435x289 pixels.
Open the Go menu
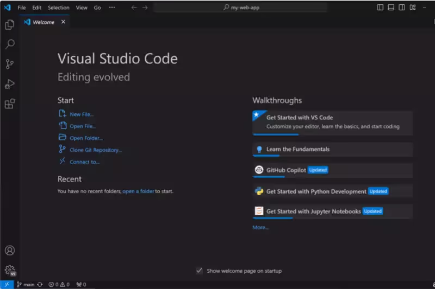[97, 8]
